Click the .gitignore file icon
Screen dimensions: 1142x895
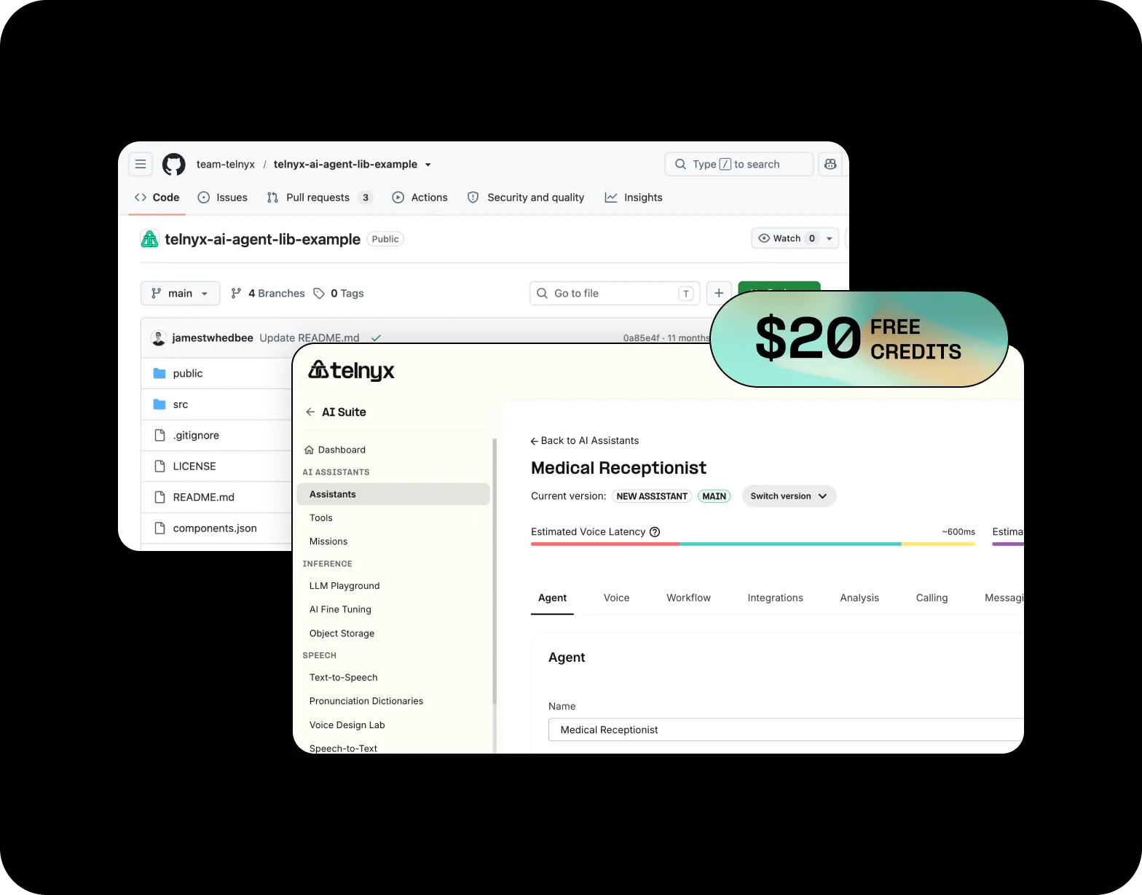pos(160,435)
